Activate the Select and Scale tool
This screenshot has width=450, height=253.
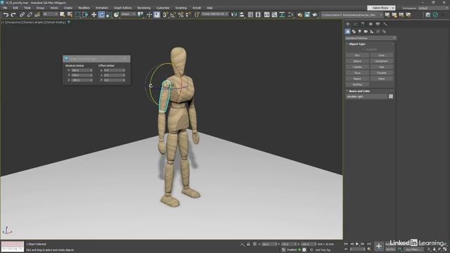(x=109, y=15)
